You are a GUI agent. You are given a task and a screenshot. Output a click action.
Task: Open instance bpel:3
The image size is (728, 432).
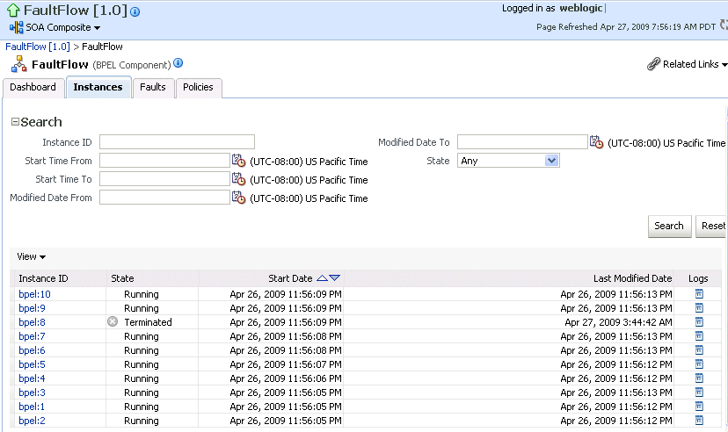click(32, 392)
